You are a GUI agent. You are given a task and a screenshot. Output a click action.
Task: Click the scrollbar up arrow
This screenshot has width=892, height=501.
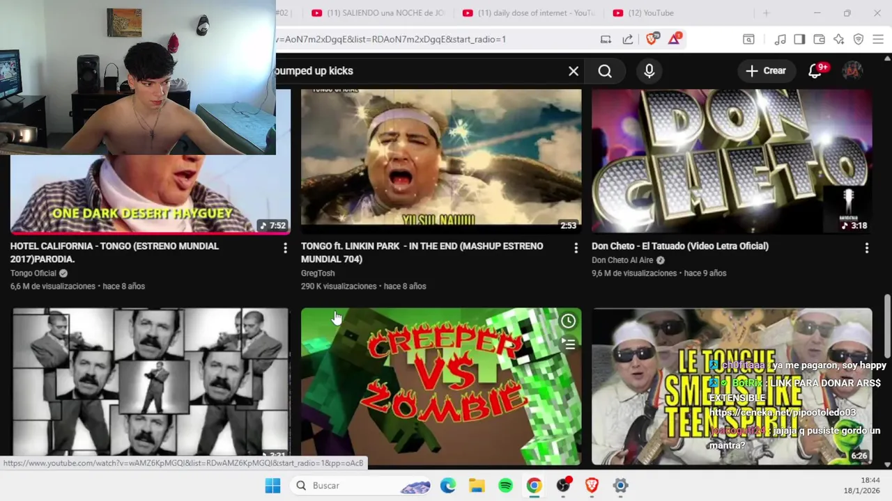tap(887, 59)
